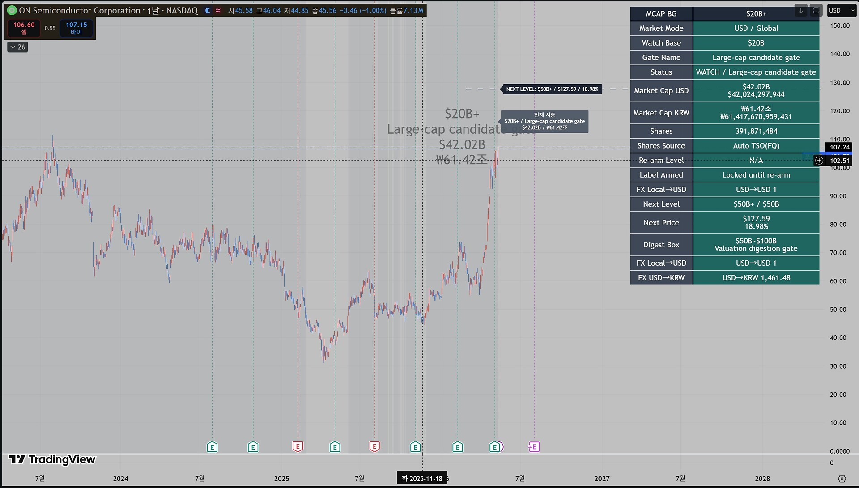The width and height of the screenshot is (859, 488).
Task: Expand the collapsed 26 indicators legend
Action: (17, 47)
